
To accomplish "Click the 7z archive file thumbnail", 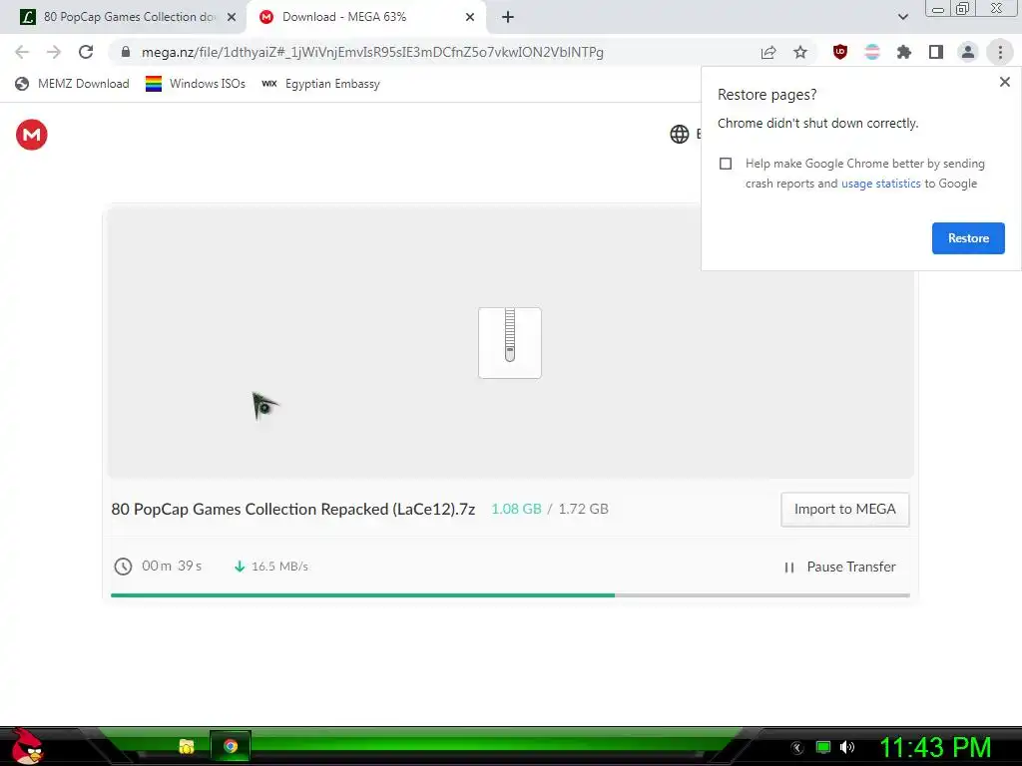I will point(510,343).
